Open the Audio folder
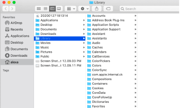 click(111, 43)
